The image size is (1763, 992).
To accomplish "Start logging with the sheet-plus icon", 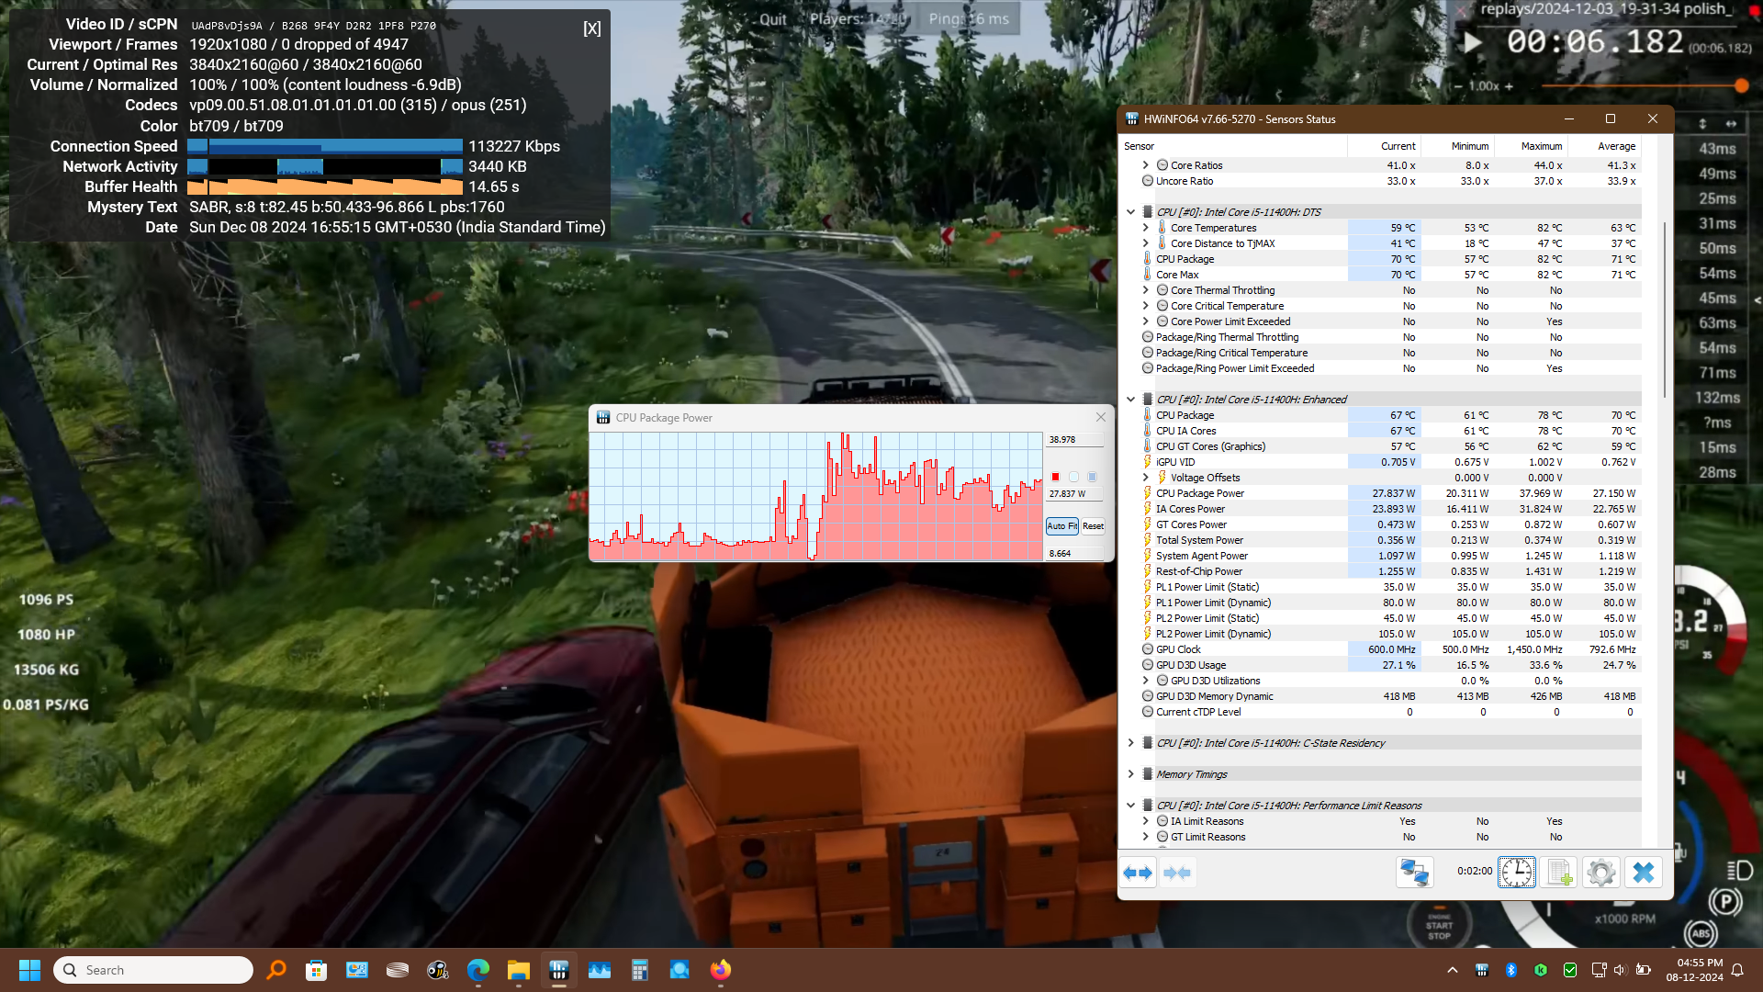I will pyautogui.click(x=1559, y=873).
